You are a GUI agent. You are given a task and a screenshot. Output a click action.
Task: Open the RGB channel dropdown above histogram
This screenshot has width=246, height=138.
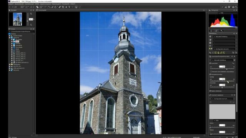coord(227,13)
